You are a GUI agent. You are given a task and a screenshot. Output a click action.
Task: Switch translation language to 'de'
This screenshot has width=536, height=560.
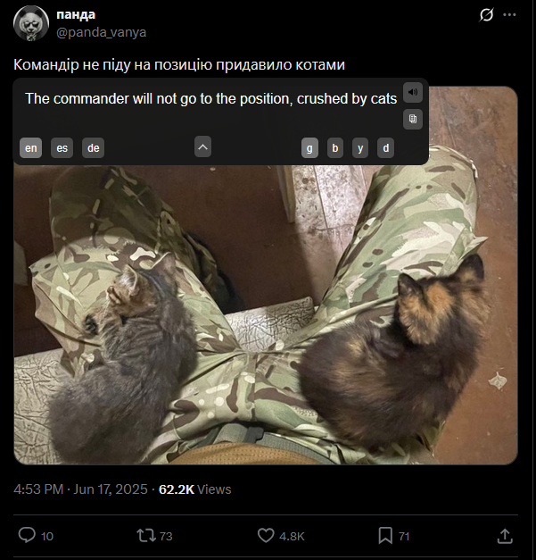click(94, 148)
